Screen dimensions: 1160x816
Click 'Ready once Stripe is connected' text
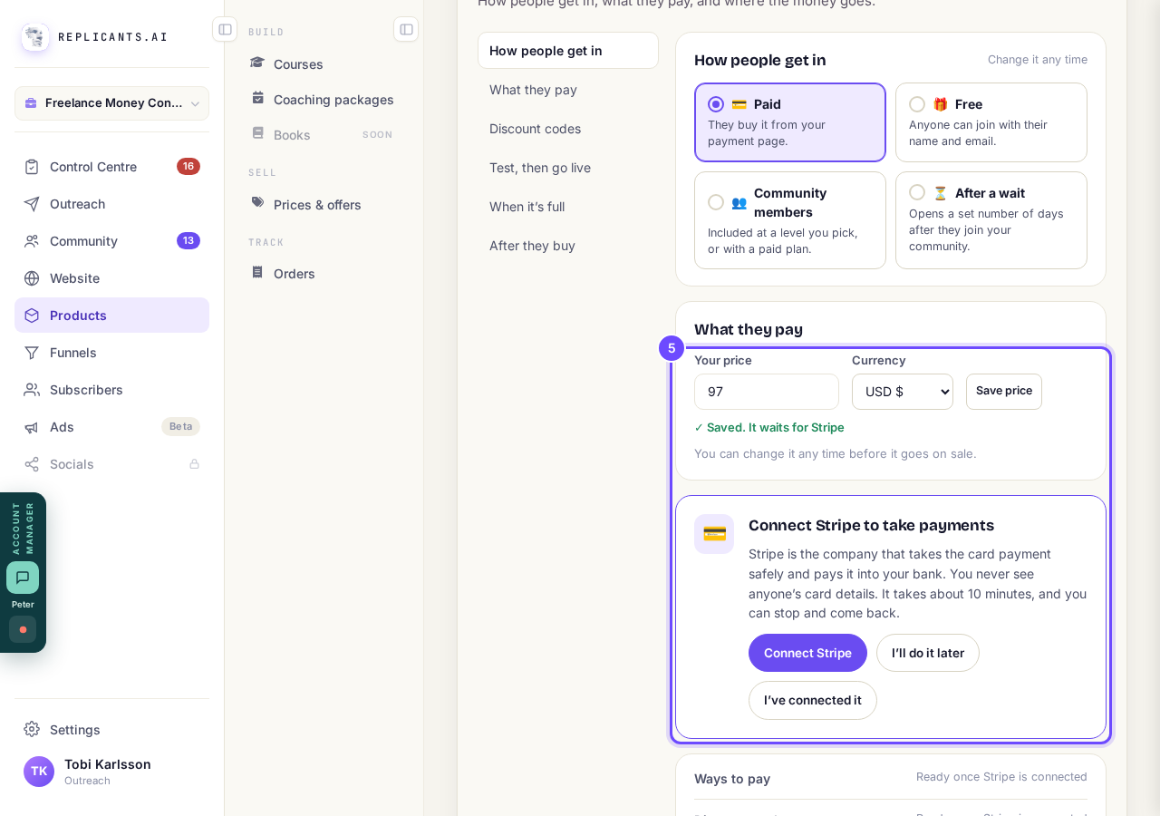pyautogui.click(x=1001, y=777)
